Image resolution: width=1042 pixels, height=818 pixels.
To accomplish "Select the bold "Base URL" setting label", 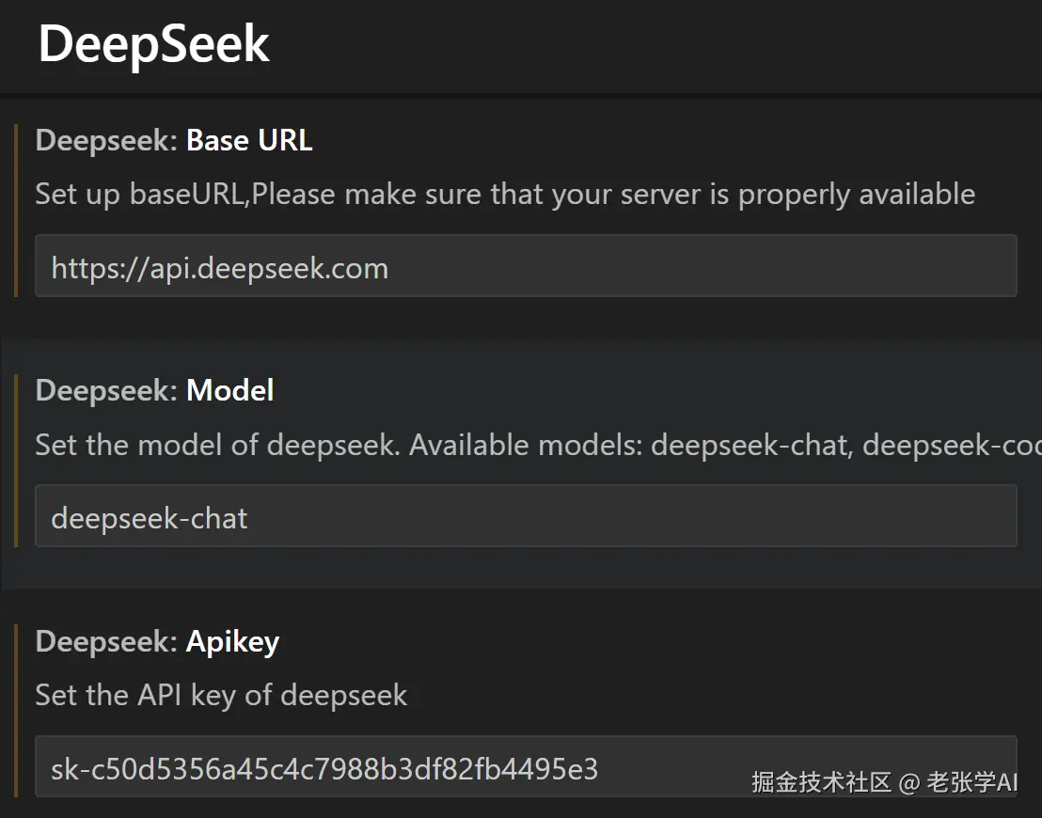I will (x=249, y=141).
